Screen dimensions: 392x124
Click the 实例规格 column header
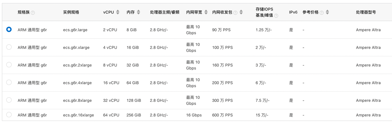click(71, 12)
